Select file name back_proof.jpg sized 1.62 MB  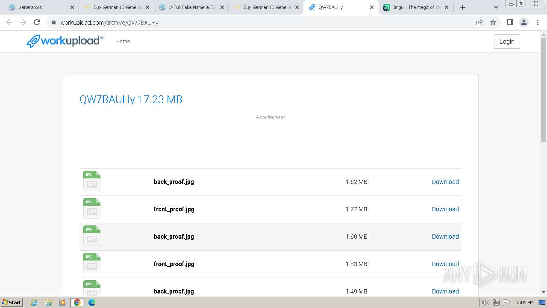(174, 182)
